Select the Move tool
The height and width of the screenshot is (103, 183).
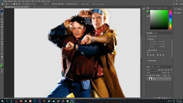(2, 9)
